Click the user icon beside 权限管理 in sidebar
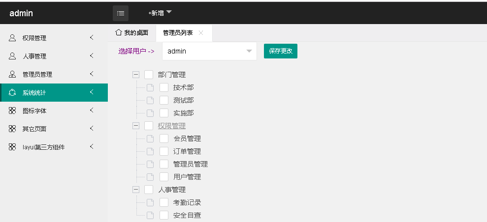This screenshot has height=222, width=487. (x=12, y=38)
